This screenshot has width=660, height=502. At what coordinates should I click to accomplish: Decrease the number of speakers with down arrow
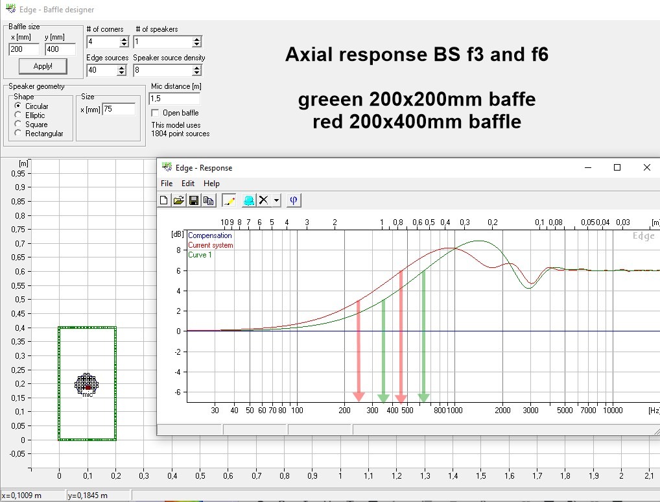pyautogui.click(x=196, y=44)
